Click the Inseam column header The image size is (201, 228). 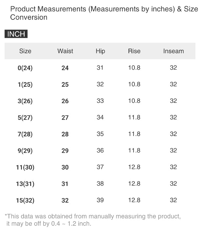pos(173,51)
